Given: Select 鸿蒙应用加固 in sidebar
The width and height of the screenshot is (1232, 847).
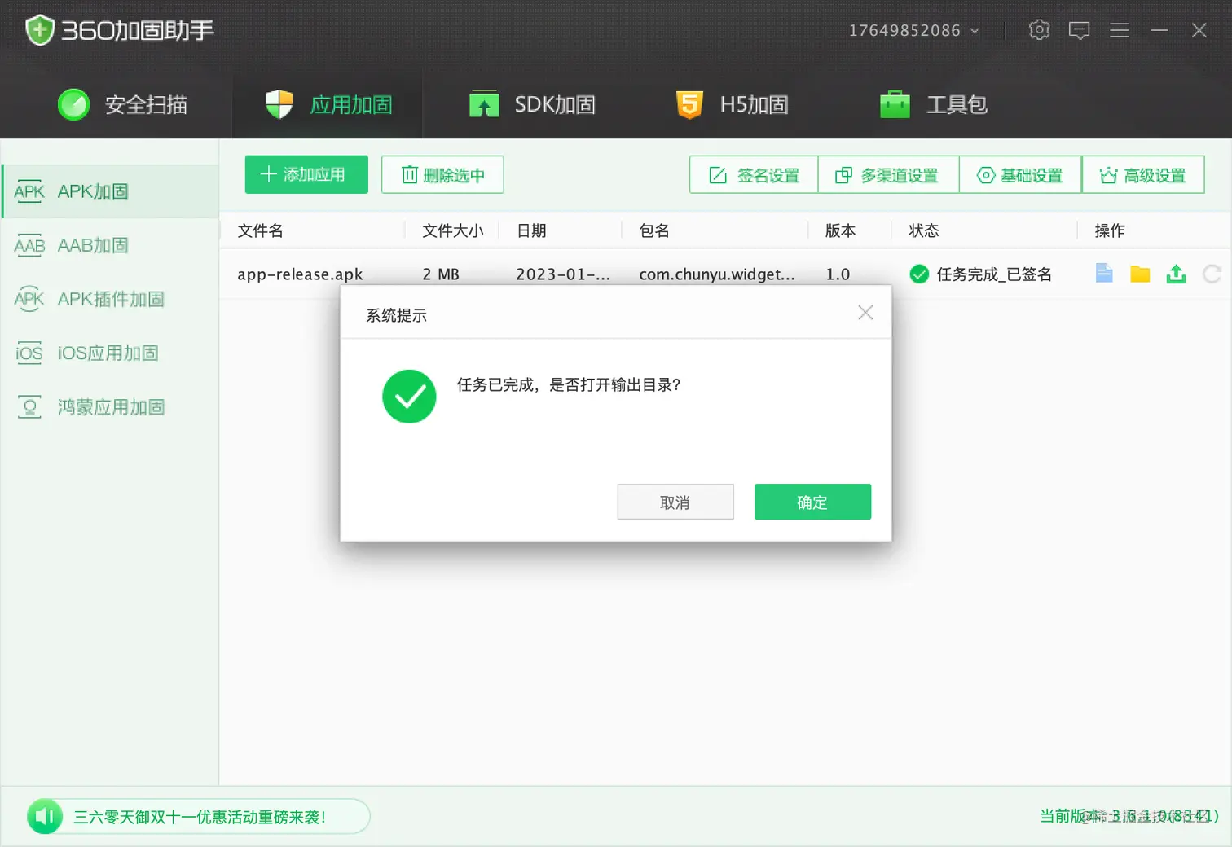Looking at the screenshot, I should tap(111, 406).
